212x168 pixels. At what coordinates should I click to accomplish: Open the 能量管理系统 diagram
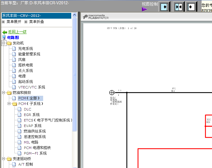click(x=29, y=54)
